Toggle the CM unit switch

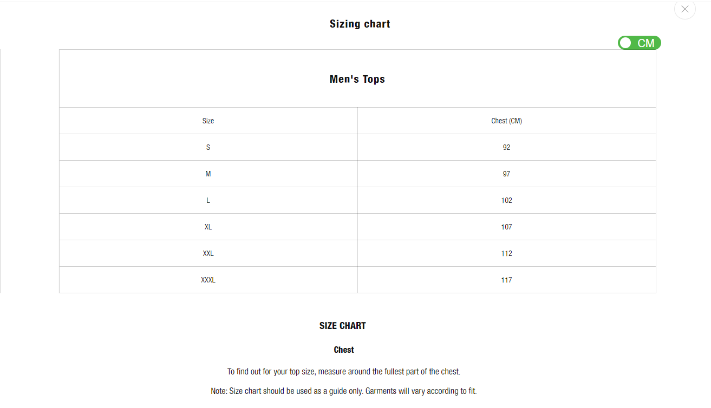tap(639, 43)
